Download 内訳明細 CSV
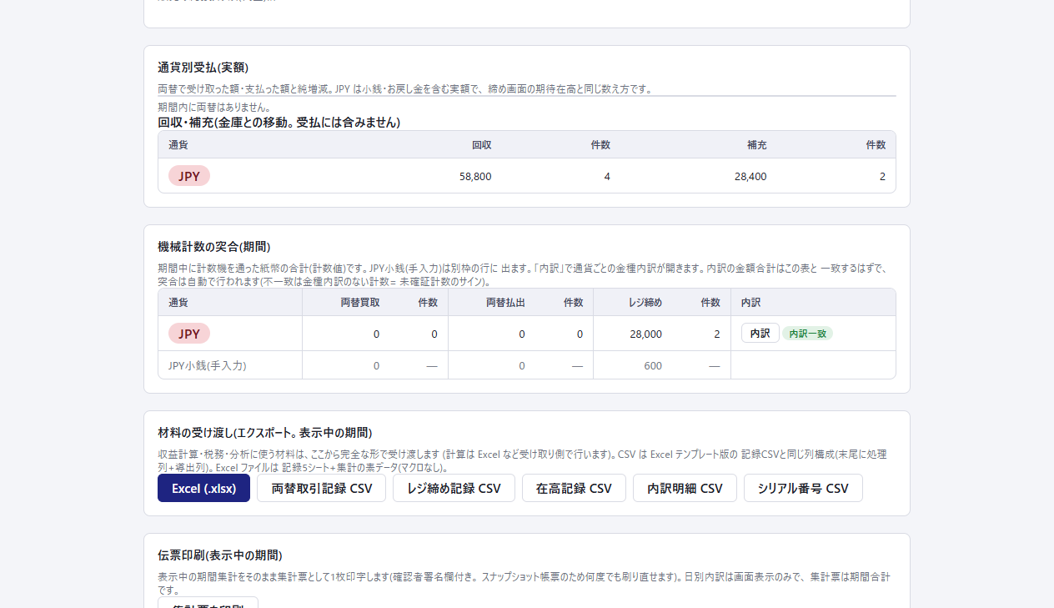 [x=685, y=488]
